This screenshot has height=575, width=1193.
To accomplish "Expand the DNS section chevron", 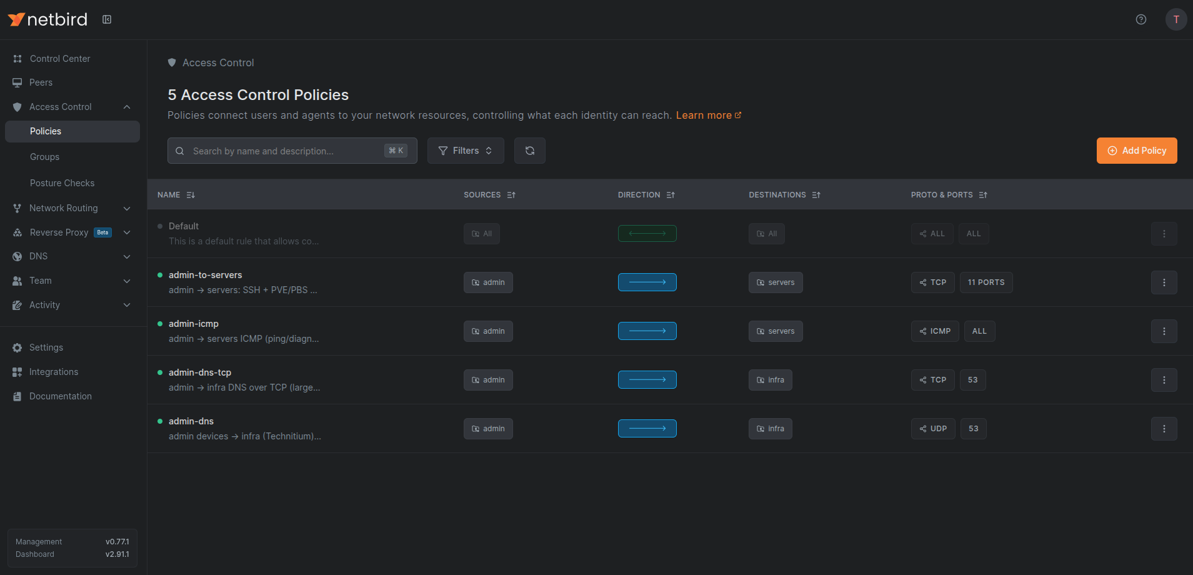I will 127,256.
